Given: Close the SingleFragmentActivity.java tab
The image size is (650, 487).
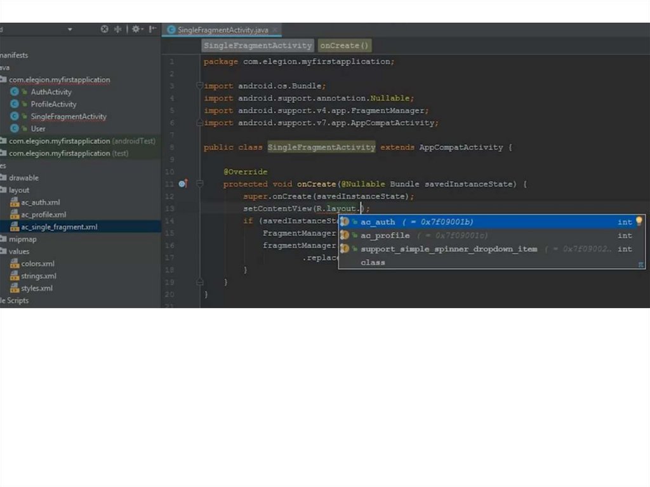Looking at the screenshot, I should pyautogui.click(x=275, y=30).
